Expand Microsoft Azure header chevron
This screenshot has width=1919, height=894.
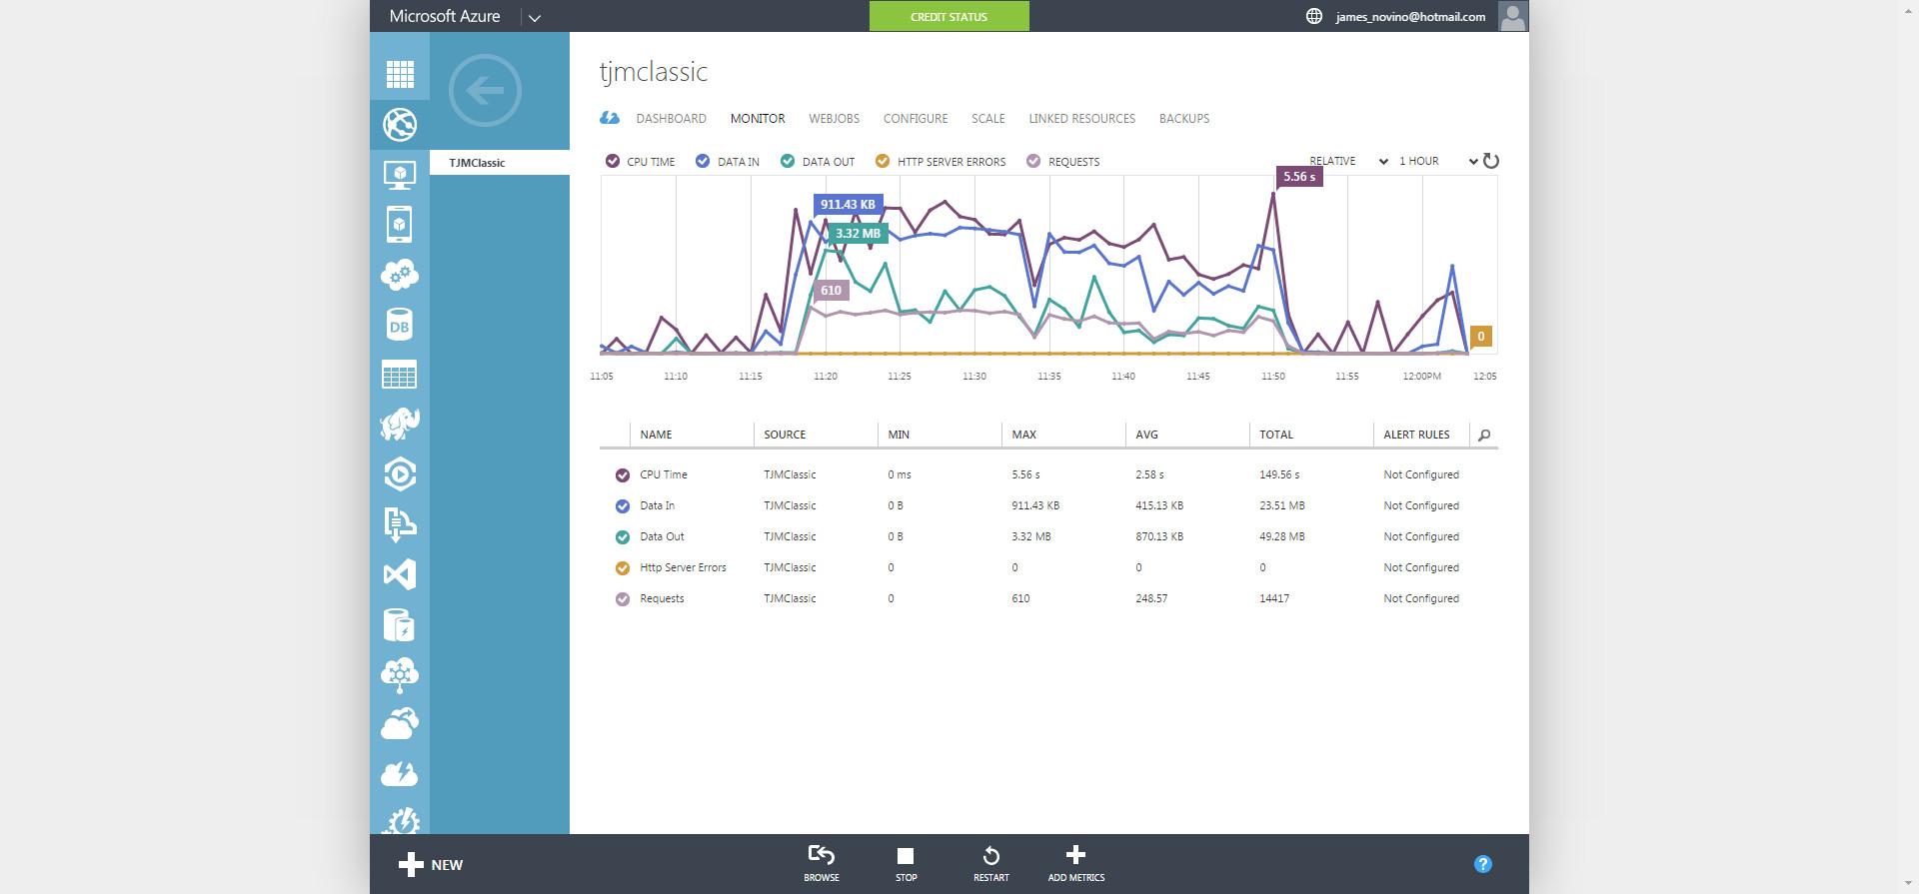coord(535,17)
